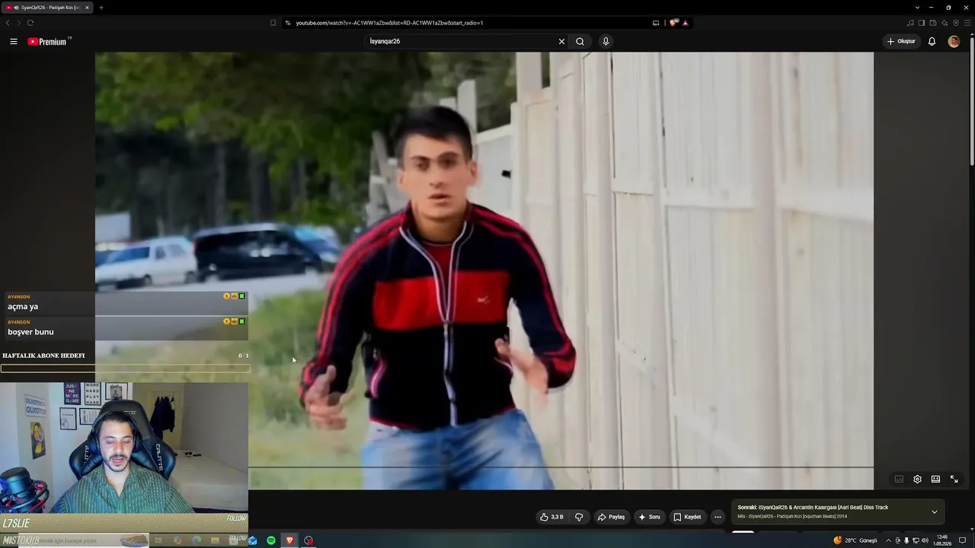Click the weekly subscriber goal progress bar
975x548 pixels.
coord(125,368)
